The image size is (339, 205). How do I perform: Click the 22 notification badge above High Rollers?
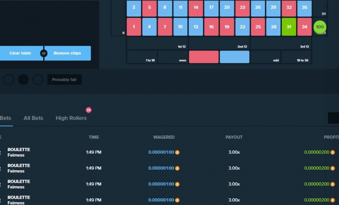pyautogui.click(x=89, y=110)
